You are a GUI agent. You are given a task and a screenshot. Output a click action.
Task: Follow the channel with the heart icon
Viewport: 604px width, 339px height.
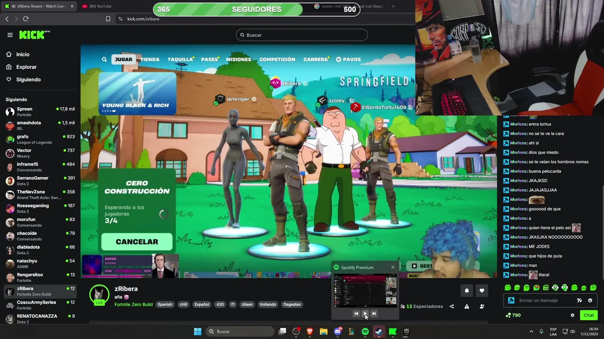coord(482,291)
